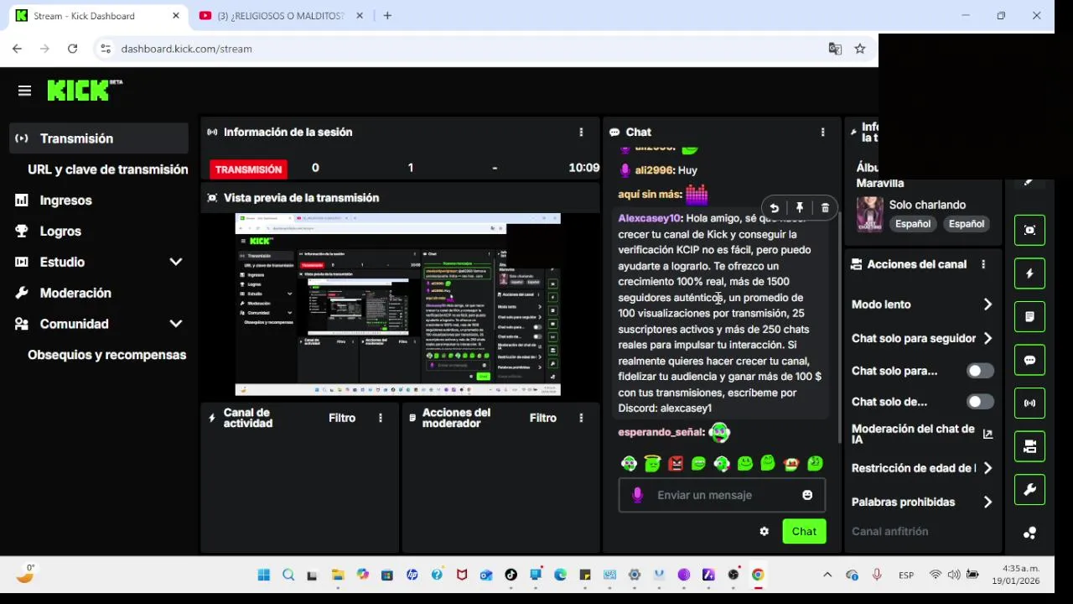Click the wrench icon in right toolbar
Image resolution: width=1073 pixels, height=604 pixels.
click(1030, 490)
